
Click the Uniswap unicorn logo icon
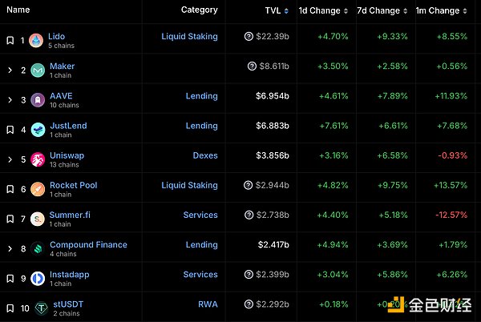[37, 160]
